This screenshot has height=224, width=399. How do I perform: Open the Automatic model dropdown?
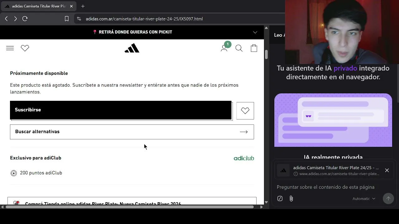tap(364, 198)
